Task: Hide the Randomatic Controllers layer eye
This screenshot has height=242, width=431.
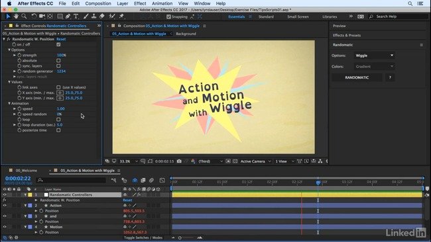Action: point(5,194)
